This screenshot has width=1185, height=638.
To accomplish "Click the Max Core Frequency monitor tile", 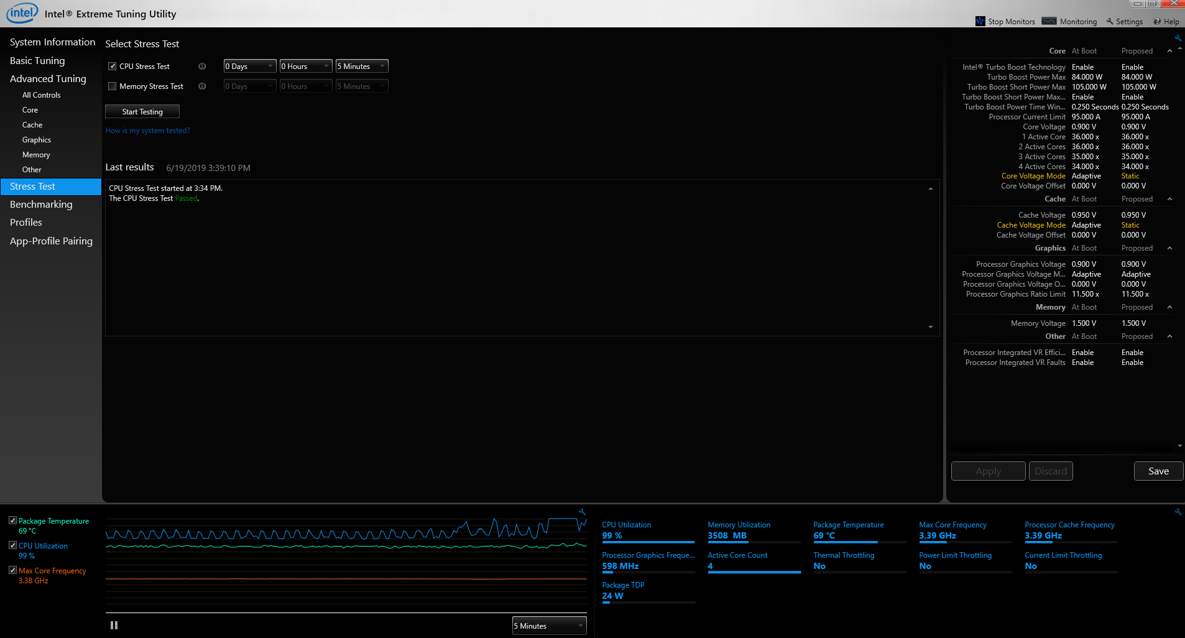I will [965, 532].
